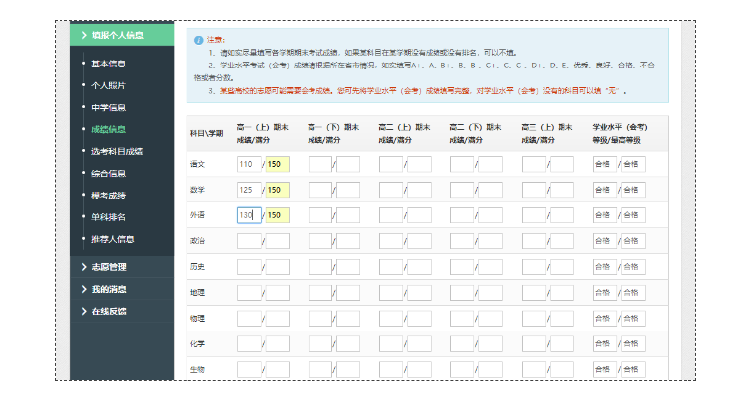Open 选考科目成绩 in the sidebar
The image size is (750, 397).
click(117, 151)
